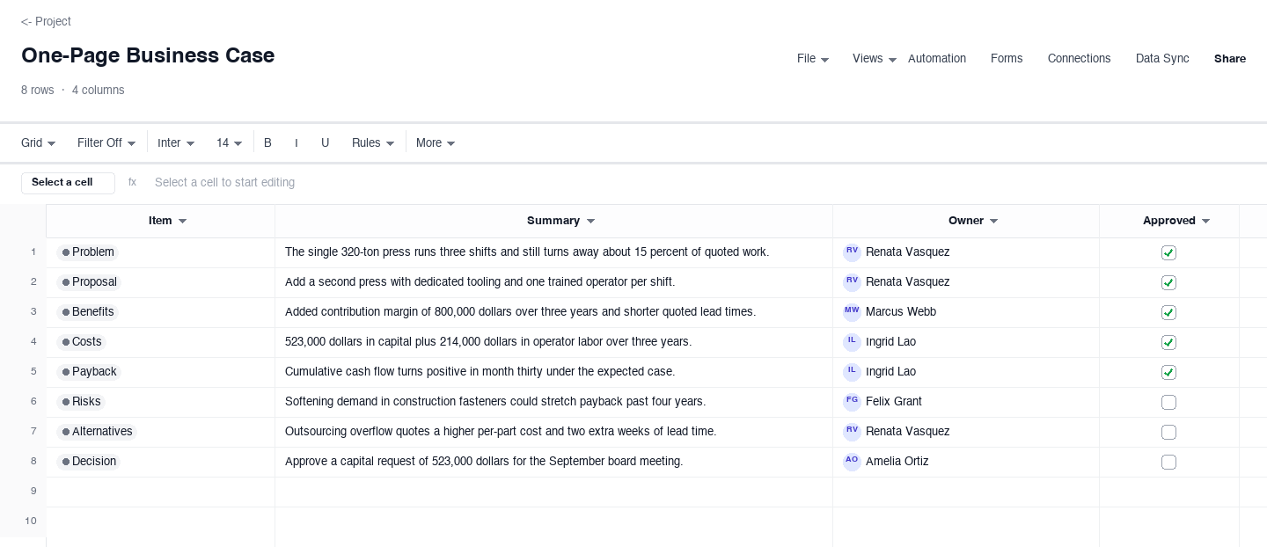Image resolution: width=1267 pixels, height=547 pixels.
Task: Open the Rules dropdown
Action: (373, 142)
